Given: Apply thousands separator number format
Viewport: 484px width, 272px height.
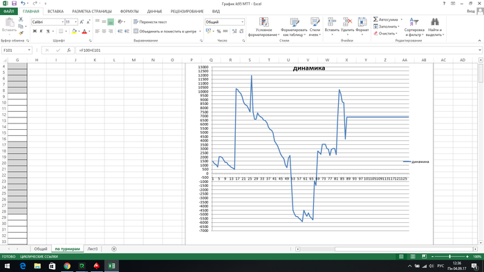Looking at the screenshot, I should [225, 31].
